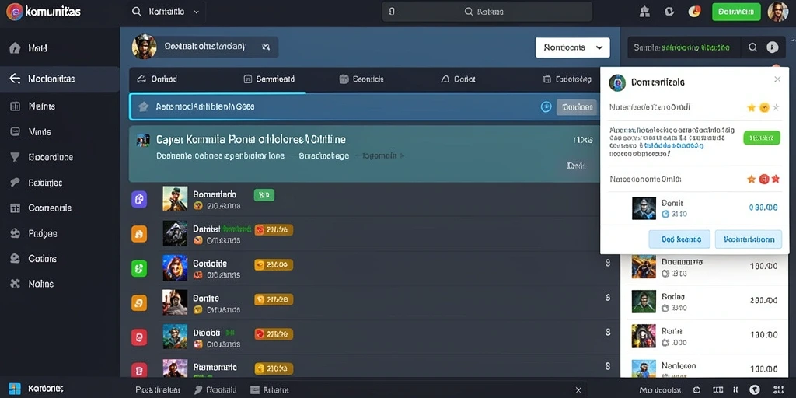Focus the top center Sotiates search field
Screen dimensions: 796x398
click(x=487, y=12)
